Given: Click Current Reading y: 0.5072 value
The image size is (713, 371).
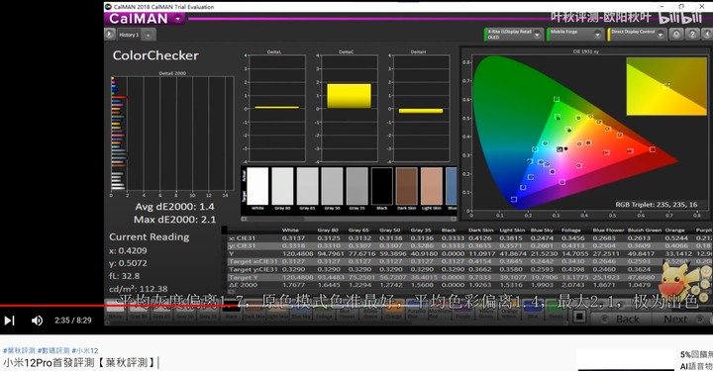Looking at the screenshot, I should point(128,263).
